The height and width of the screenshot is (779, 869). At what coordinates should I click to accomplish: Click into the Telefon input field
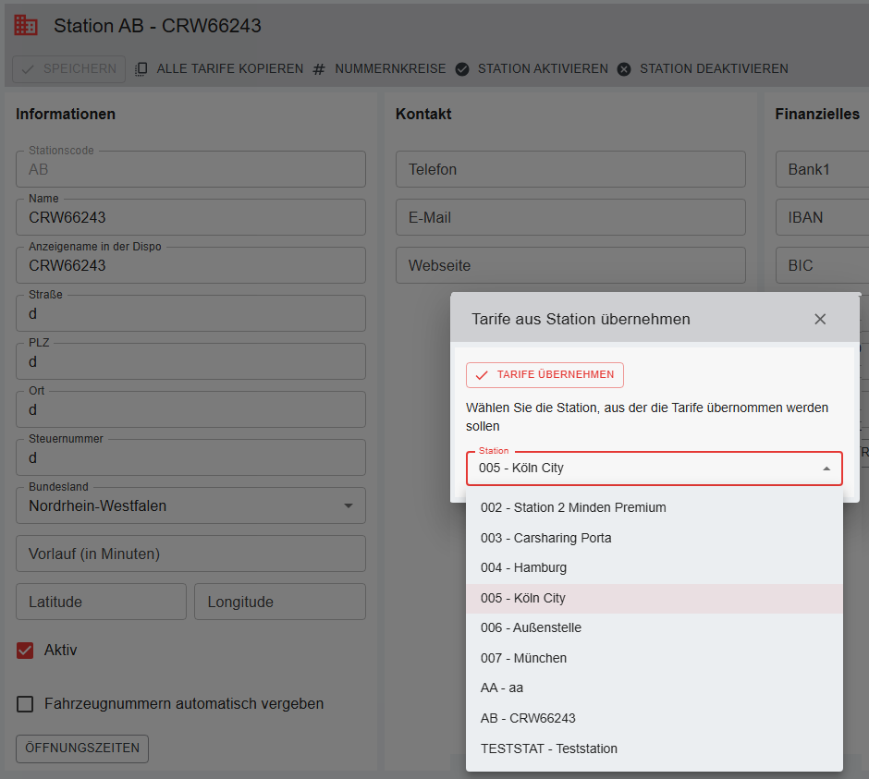[x=570, y=170]
